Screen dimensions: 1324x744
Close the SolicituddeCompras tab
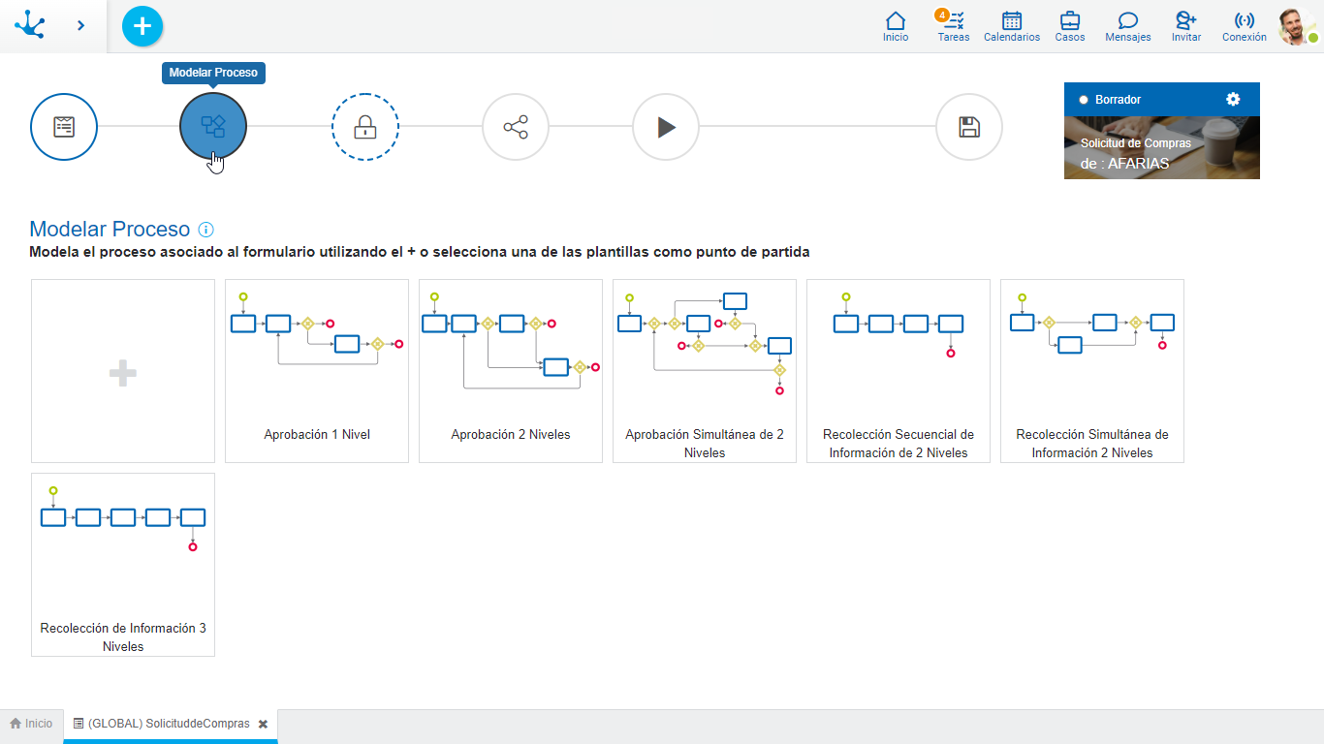click(x=263, y=725)
